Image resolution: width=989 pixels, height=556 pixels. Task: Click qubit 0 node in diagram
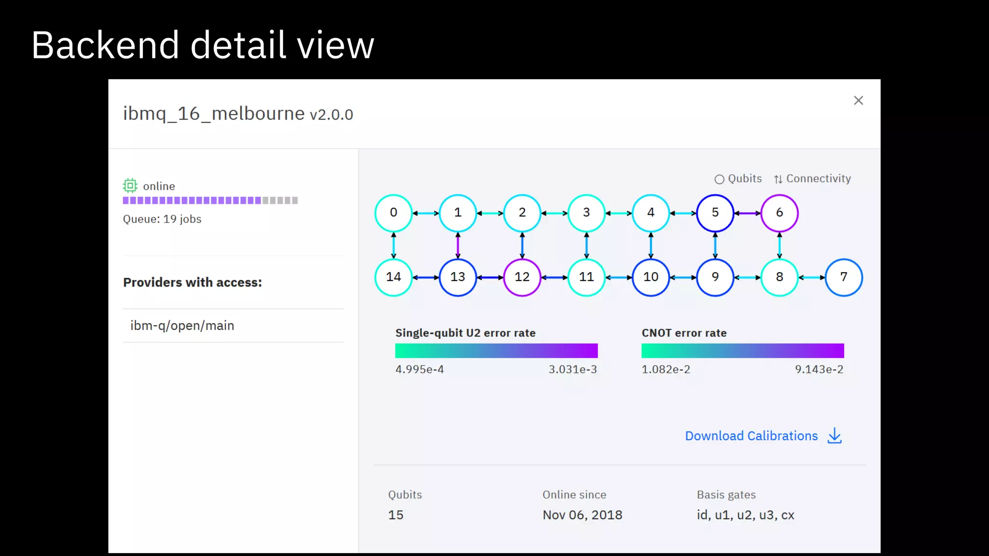[x=393, y=213]
